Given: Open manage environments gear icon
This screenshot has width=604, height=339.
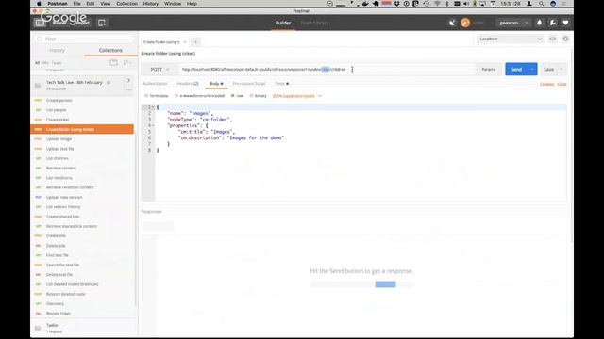Looking at the screenshot, I should tap(565, 39).
